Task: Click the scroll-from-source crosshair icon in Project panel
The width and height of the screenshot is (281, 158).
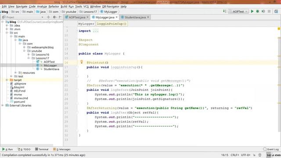Action: [x=48, y=17]
